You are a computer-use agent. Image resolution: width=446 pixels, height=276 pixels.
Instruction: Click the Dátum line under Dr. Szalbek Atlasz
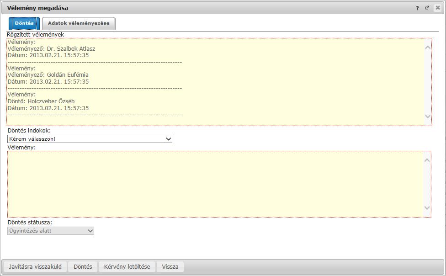tap(48, 55)
